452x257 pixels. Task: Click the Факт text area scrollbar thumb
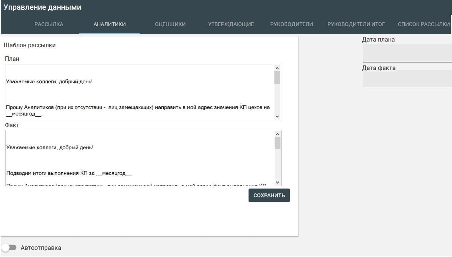click(x=277, y=143)
